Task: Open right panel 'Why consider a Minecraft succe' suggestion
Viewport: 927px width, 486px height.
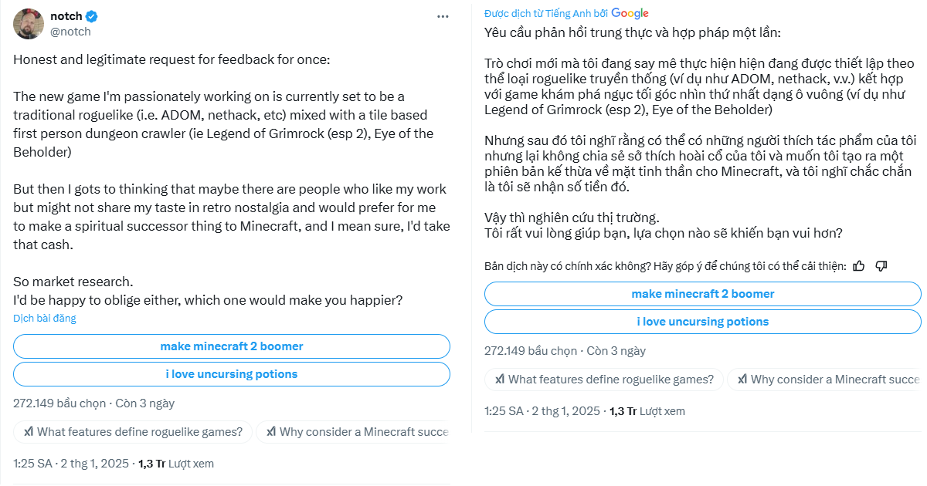Action: [824, 380]
